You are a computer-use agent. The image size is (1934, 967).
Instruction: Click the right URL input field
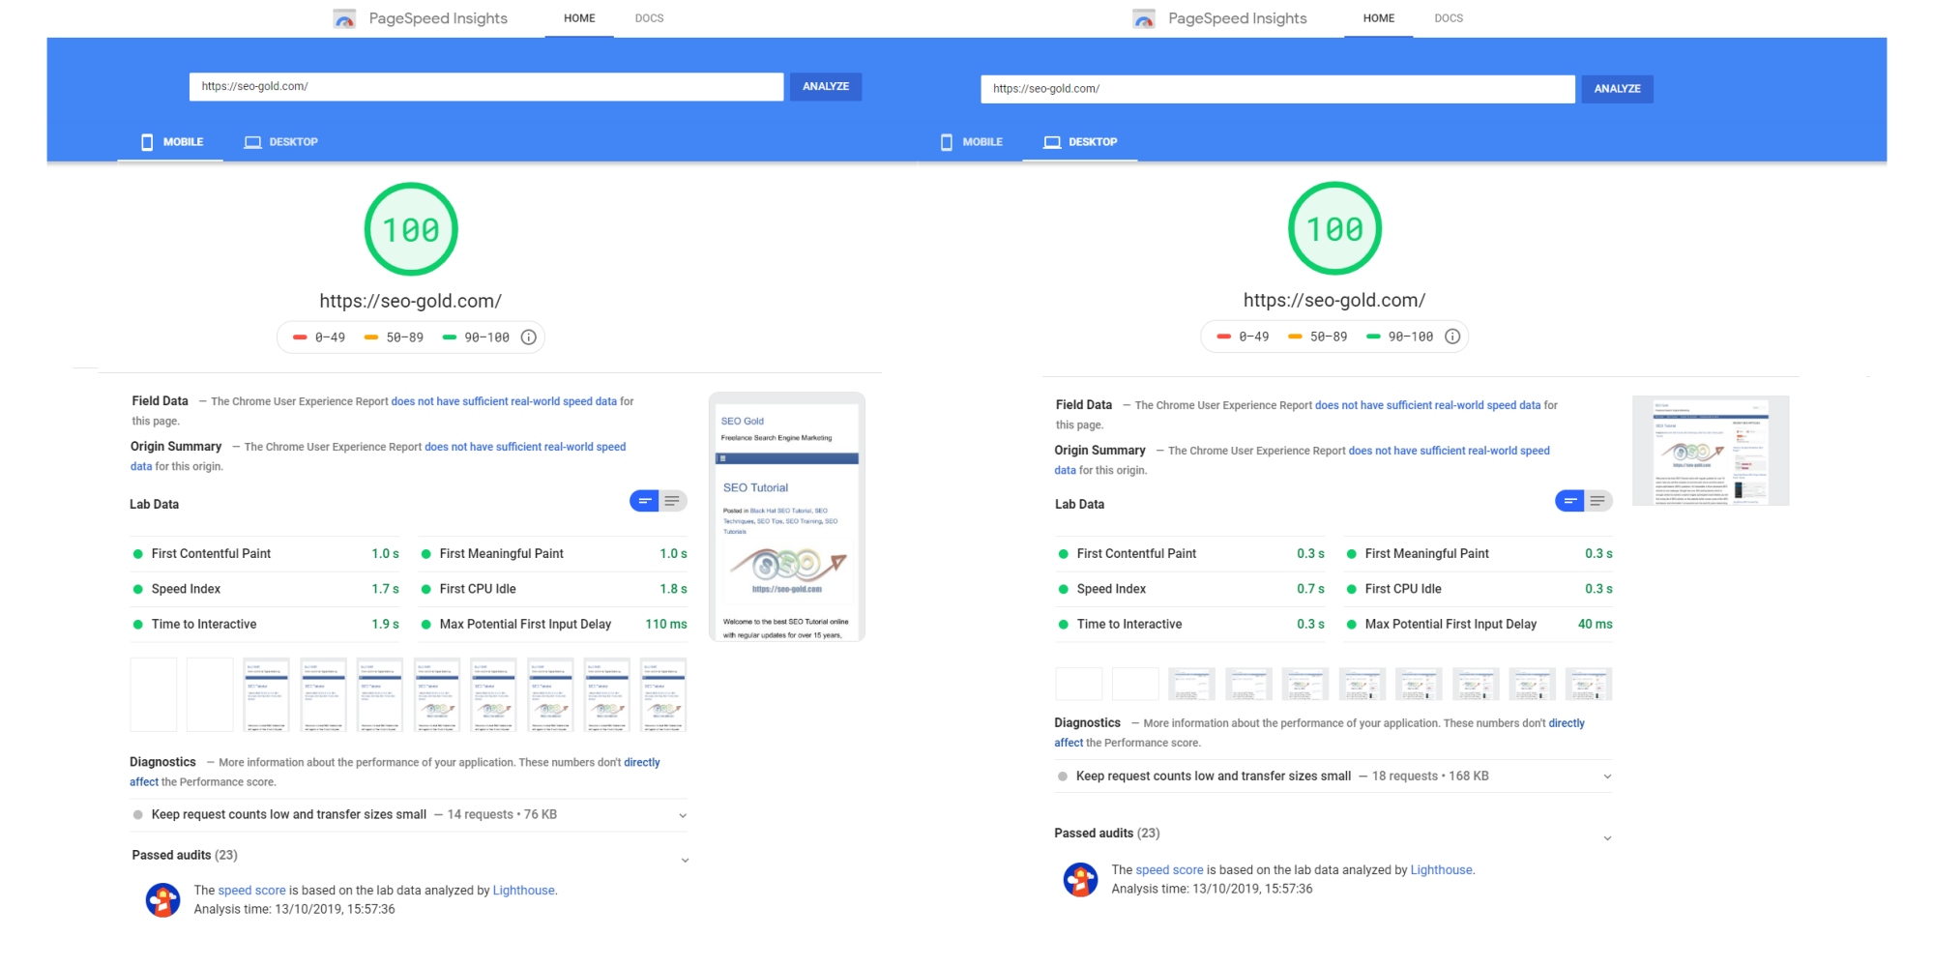coord(1277,89)
